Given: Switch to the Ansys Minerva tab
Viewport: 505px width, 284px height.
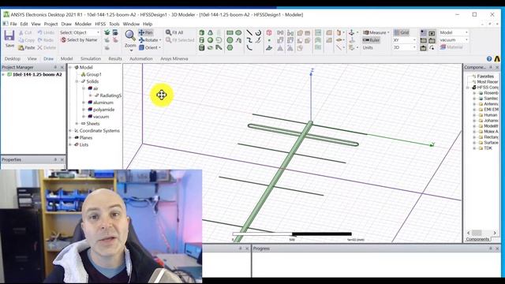Looking at the screenshot, I should click(x=174, y=58).
